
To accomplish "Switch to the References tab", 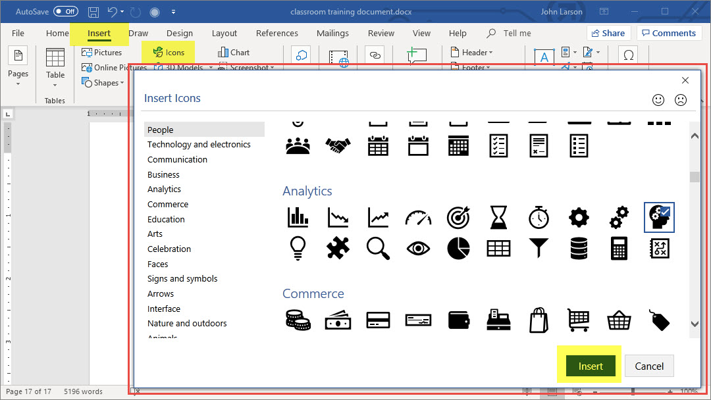I will tap(276, 33).
